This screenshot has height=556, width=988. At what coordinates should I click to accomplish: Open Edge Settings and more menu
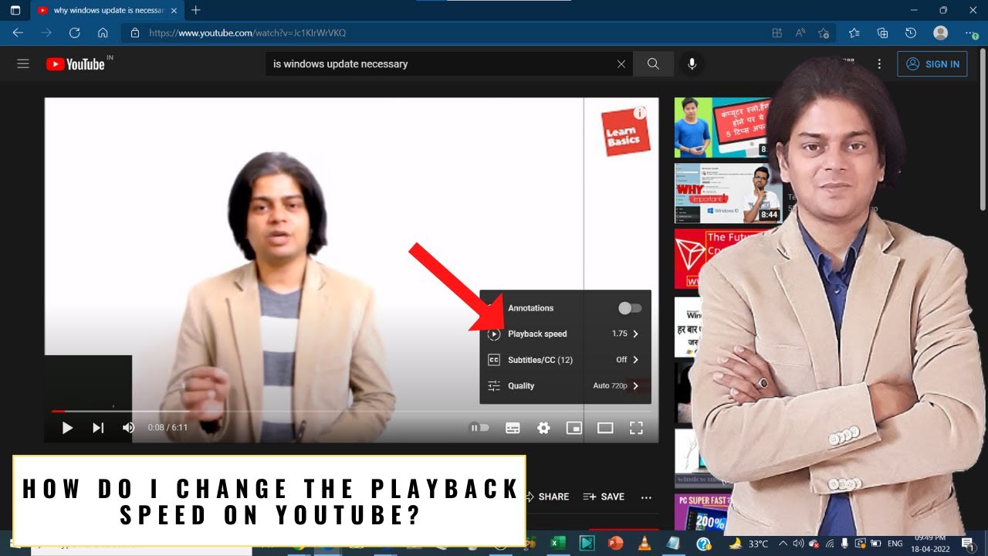(971, 33)
